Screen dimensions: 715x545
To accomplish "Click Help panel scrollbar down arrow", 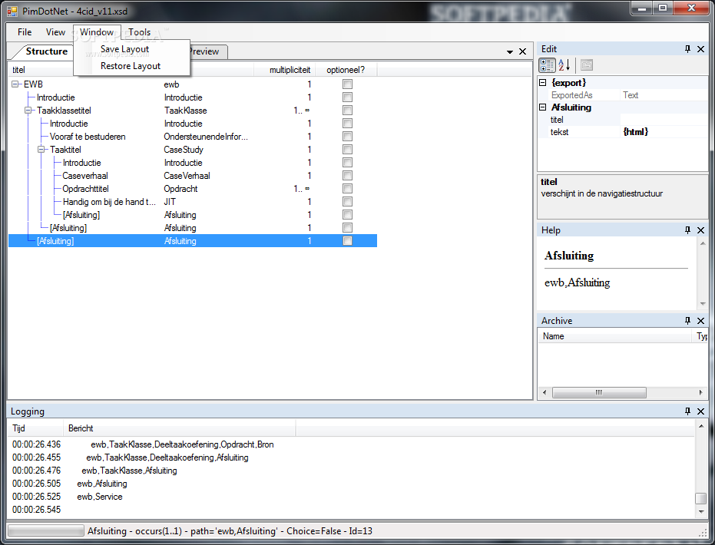I will click(x=703, y=303).
